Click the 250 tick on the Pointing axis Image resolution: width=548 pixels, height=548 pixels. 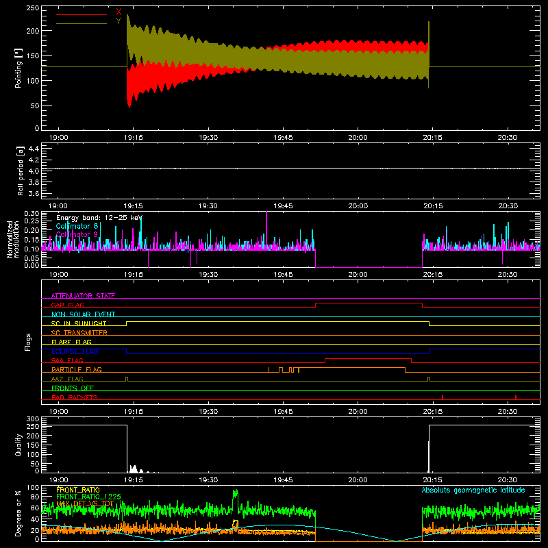point(32,8)
